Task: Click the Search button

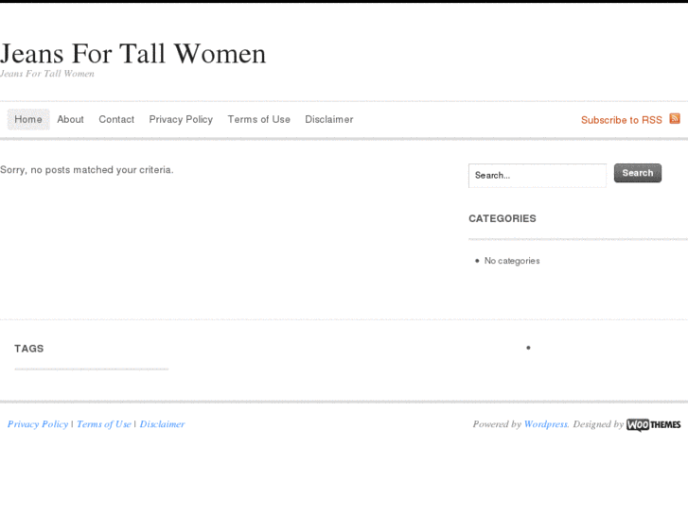Action: pyautogui.click(x=638, y=173)
